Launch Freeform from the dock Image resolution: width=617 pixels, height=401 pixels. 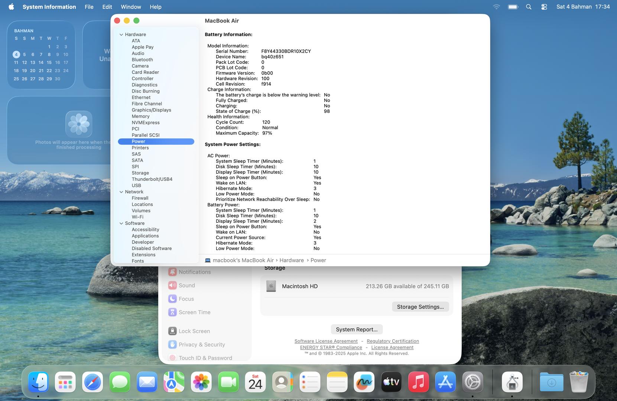[364, 382]
